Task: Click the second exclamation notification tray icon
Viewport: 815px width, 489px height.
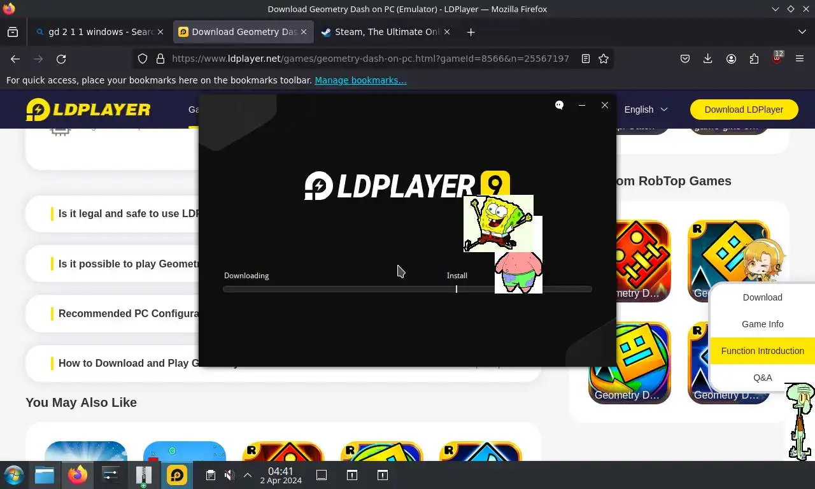Action: click(383, 475)
